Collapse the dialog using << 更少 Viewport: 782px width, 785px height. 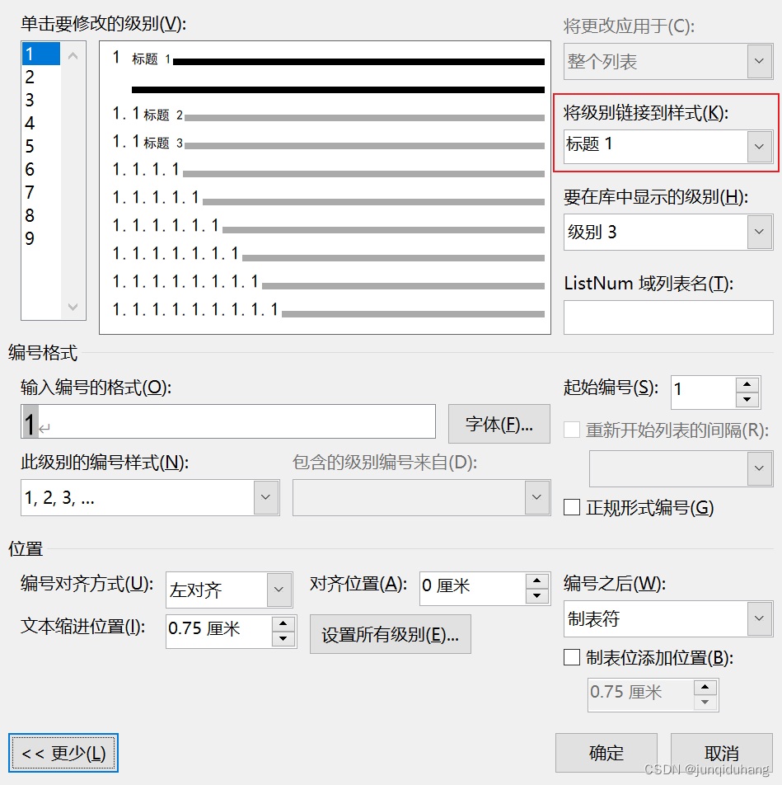point(63,752)
